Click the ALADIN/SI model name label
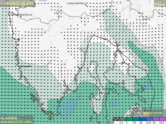Viewport: 166px width, 124px height. coord(9,118)
